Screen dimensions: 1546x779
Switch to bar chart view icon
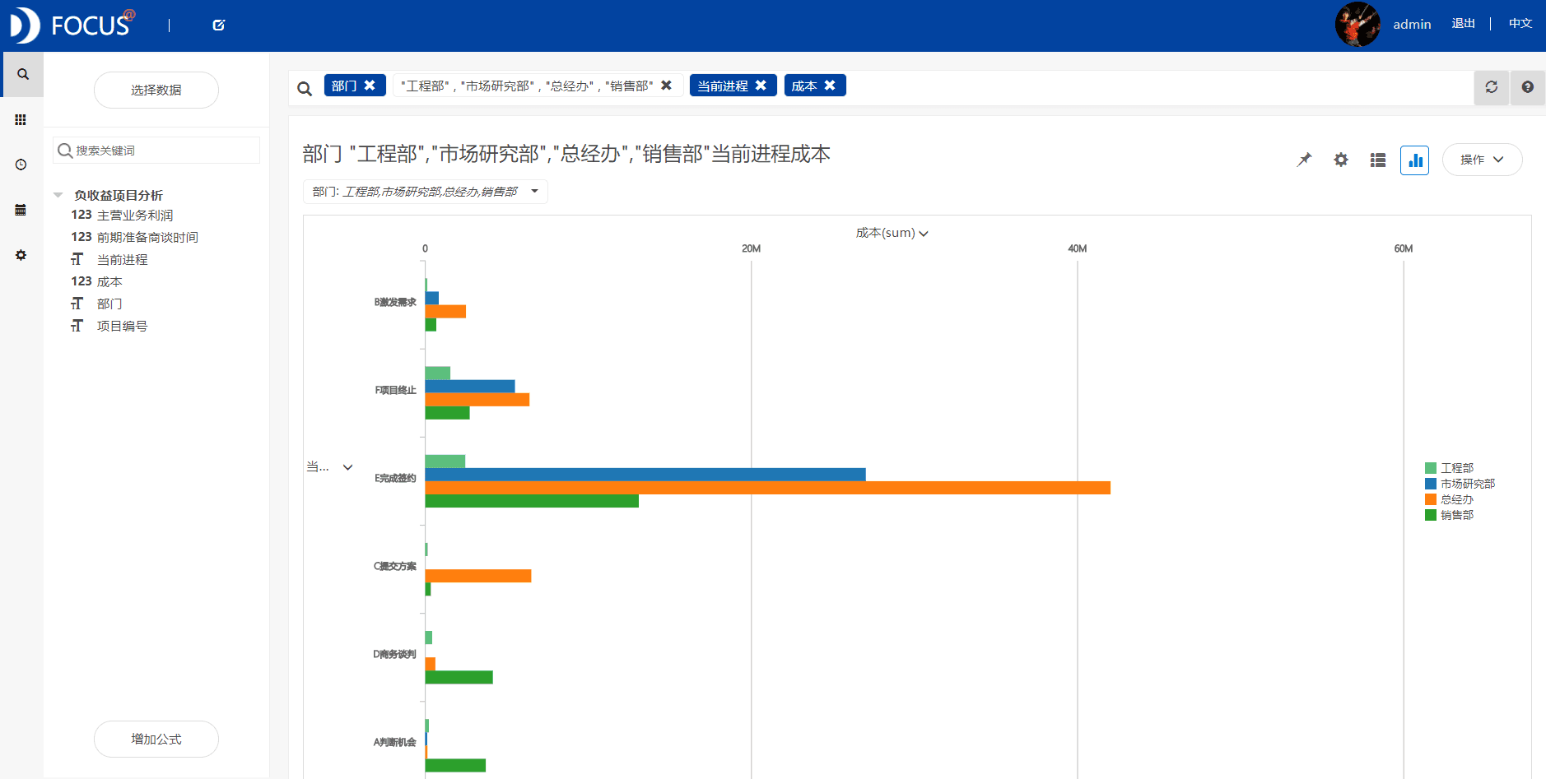pos(1414,160)
